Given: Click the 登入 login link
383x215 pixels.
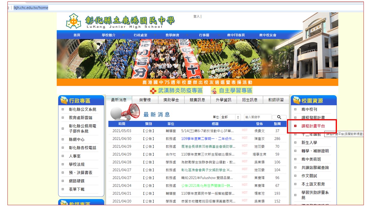Looking at the screenshot, I should pyautogui.click(x=197, y=16).
